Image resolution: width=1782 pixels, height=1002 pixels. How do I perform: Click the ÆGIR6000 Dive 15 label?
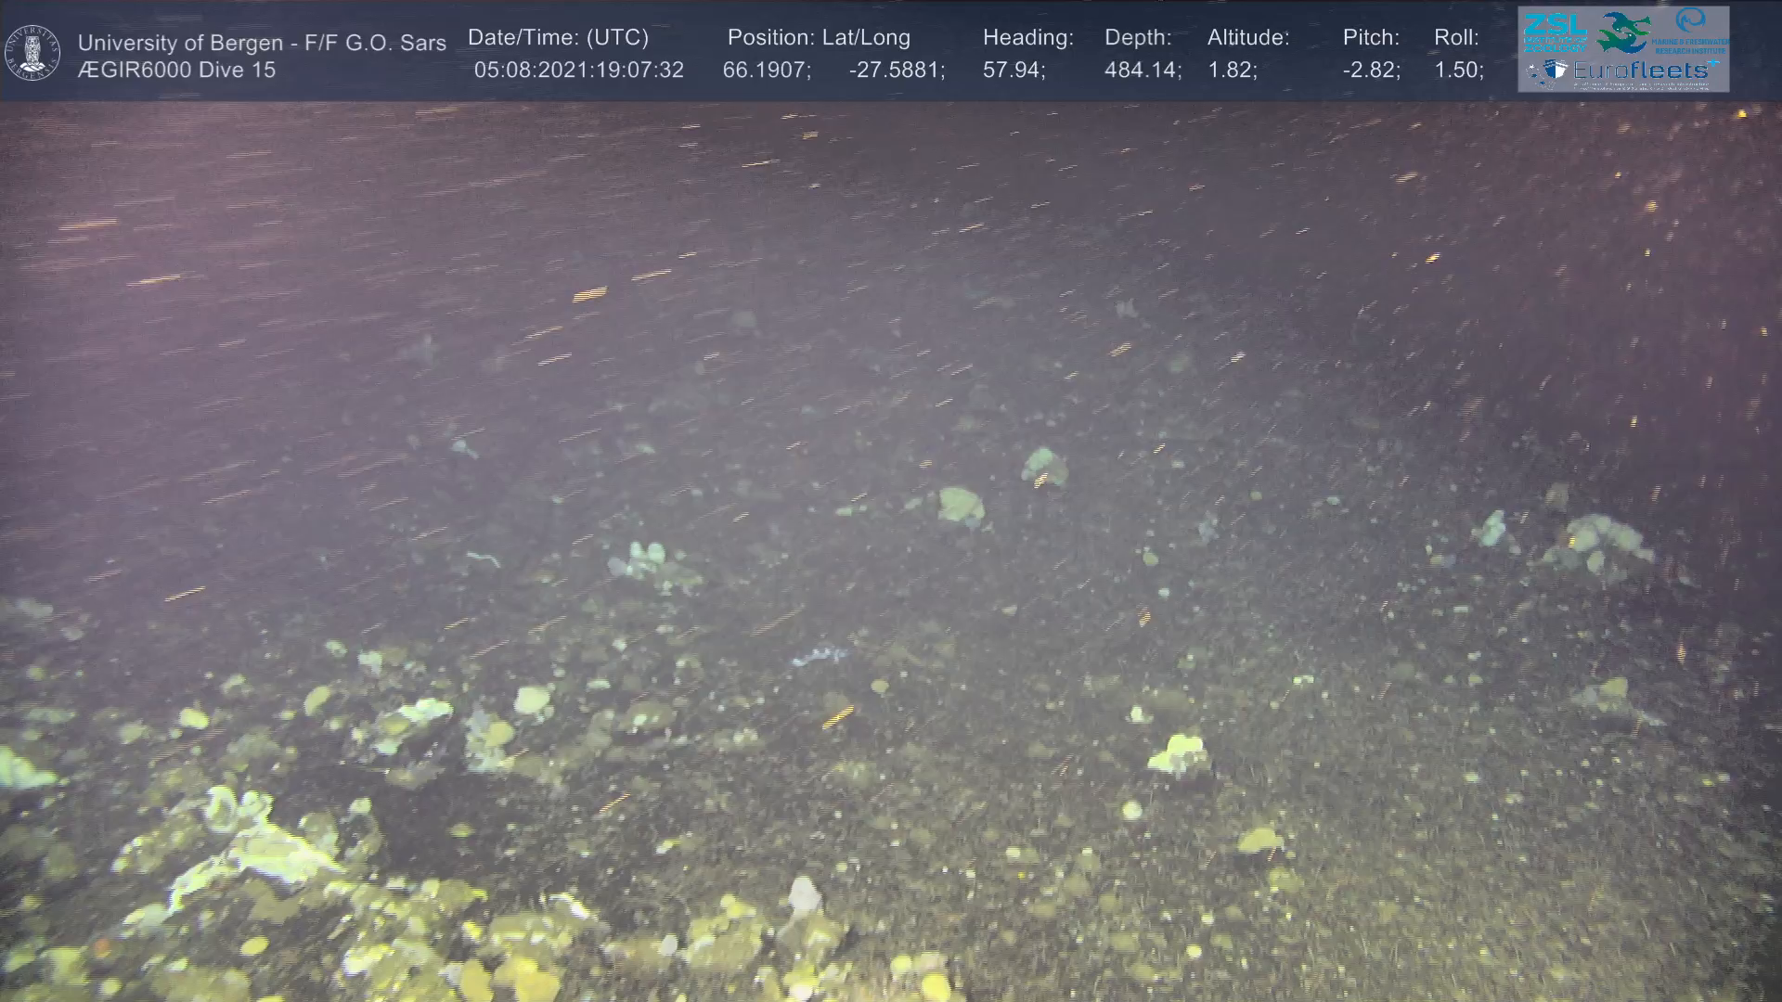click(176, 70)
